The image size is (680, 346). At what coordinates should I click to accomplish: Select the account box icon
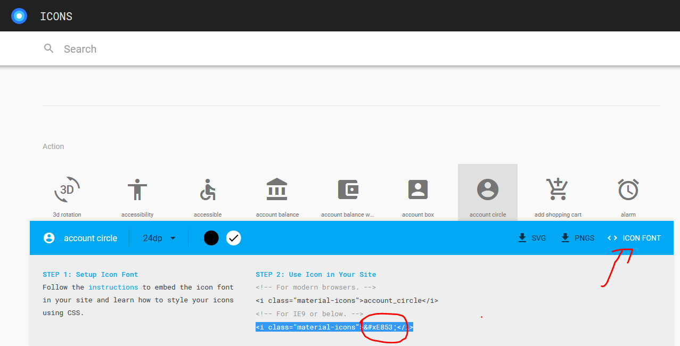(x=417, y=189)
